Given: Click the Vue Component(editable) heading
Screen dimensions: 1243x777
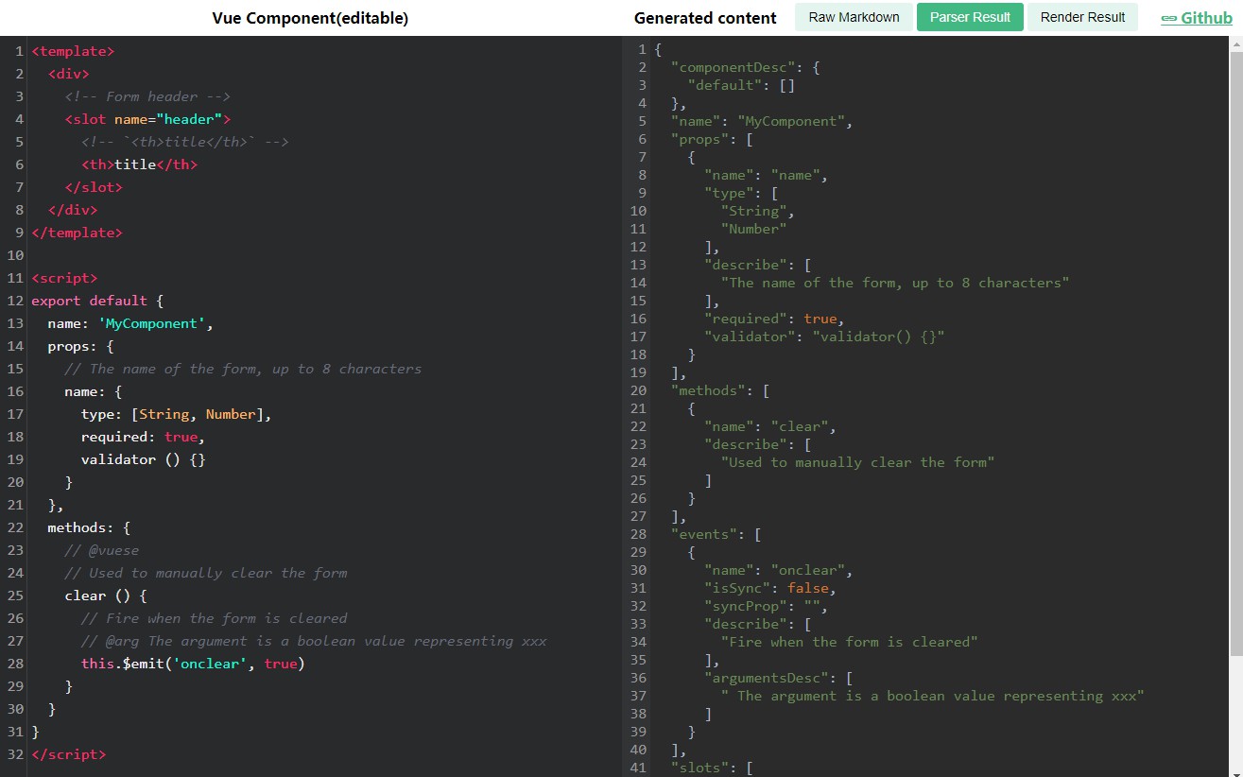Looking at the screenshot, I should pyautogui.click(x=310, y=18).
